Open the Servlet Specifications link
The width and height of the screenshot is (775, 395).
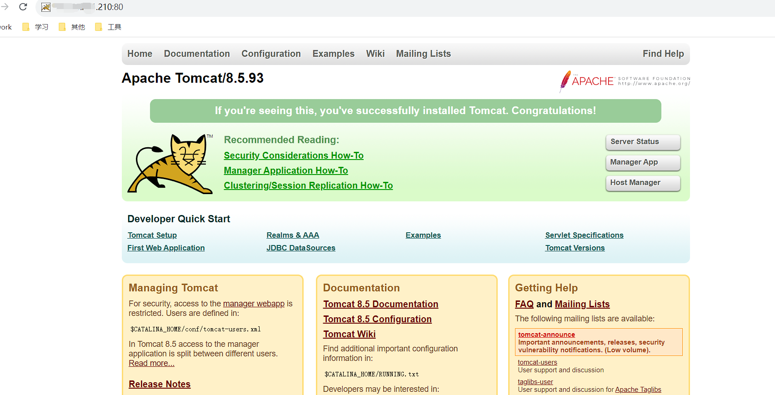pyautogui.click(x=584, y=235)
